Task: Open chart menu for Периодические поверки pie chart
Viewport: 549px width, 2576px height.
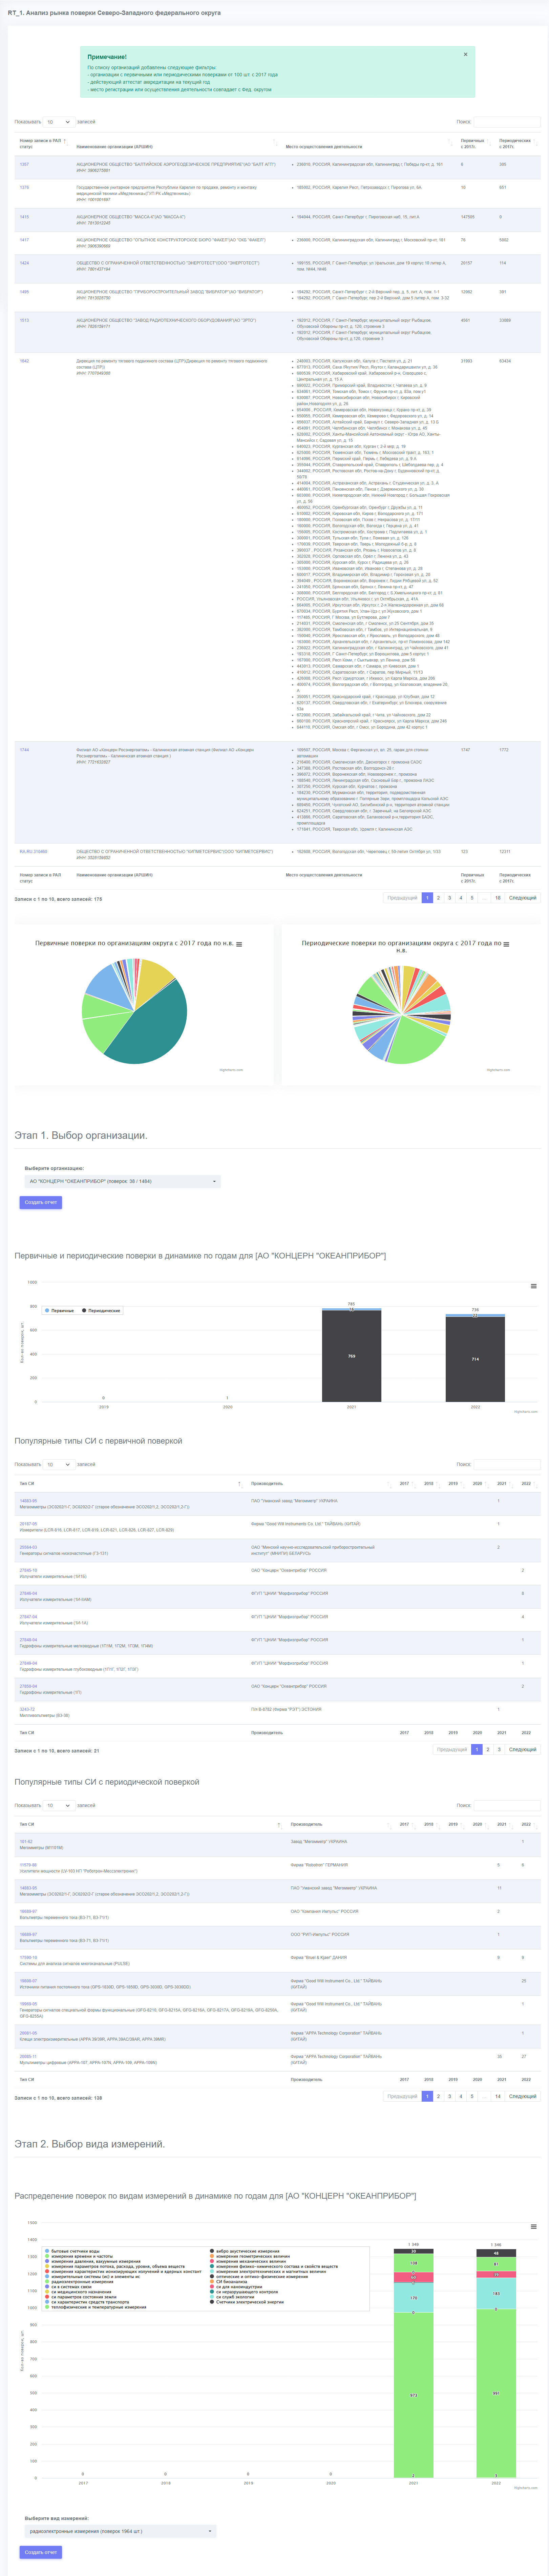Action: coord(506,944)
